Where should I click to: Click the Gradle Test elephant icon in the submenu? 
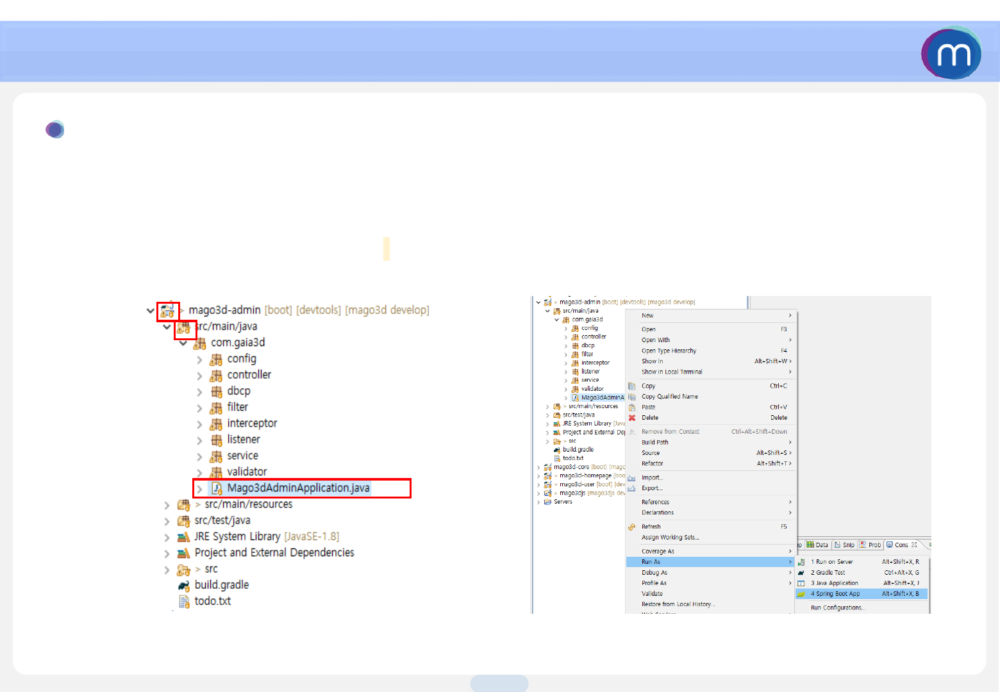pyautogui.click(x=801, y=573)
